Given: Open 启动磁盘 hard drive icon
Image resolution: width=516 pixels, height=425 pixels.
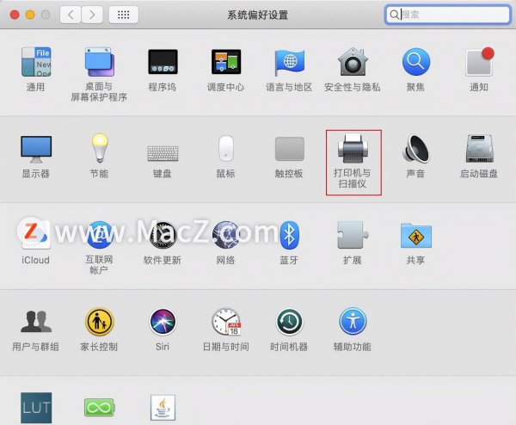Looking at the screenshot, I should (x=480, y=149).
